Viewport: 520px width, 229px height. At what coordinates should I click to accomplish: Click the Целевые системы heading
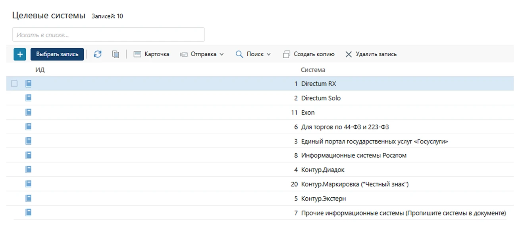[x=49, y=15]
